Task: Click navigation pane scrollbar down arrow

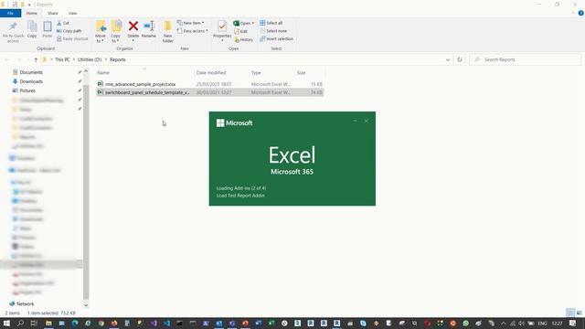Action: (x=86, y=304)
